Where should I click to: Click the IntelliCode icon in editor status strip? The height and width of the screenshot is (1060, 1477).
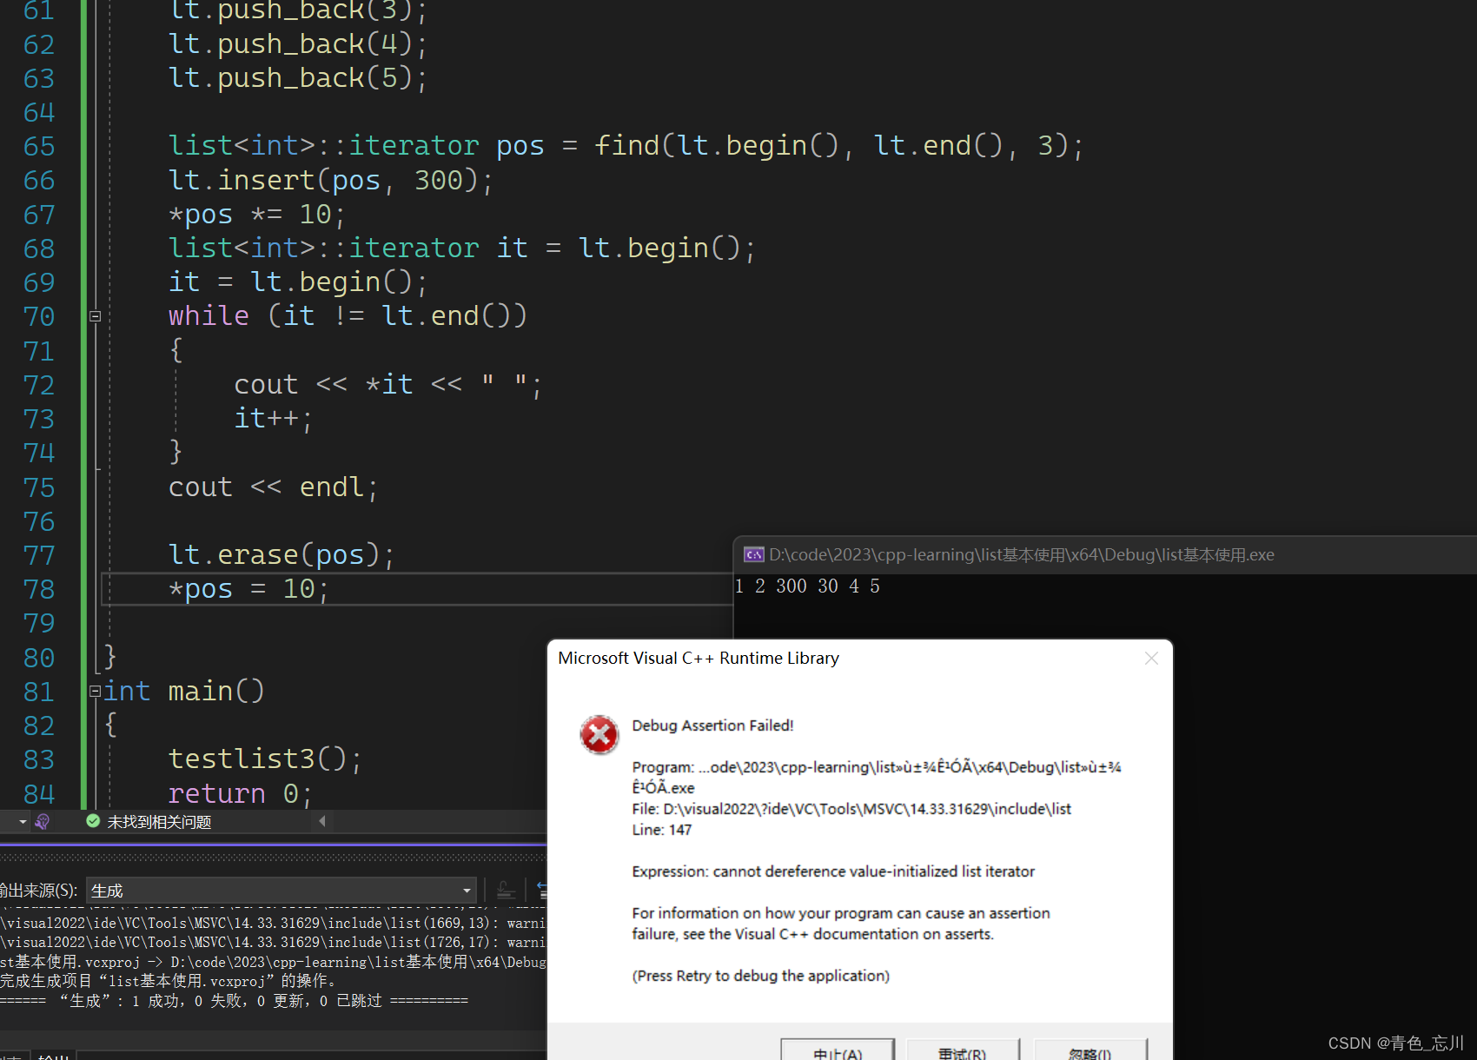(x=43, y=821)
